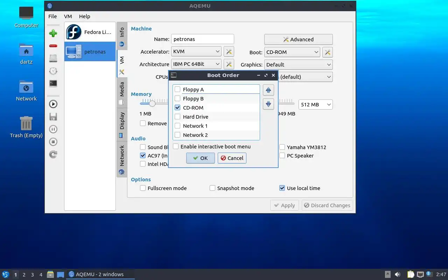This screenshot has width=448, height=280.
Task: Switch to the Info tab
Action: point(122,36)
